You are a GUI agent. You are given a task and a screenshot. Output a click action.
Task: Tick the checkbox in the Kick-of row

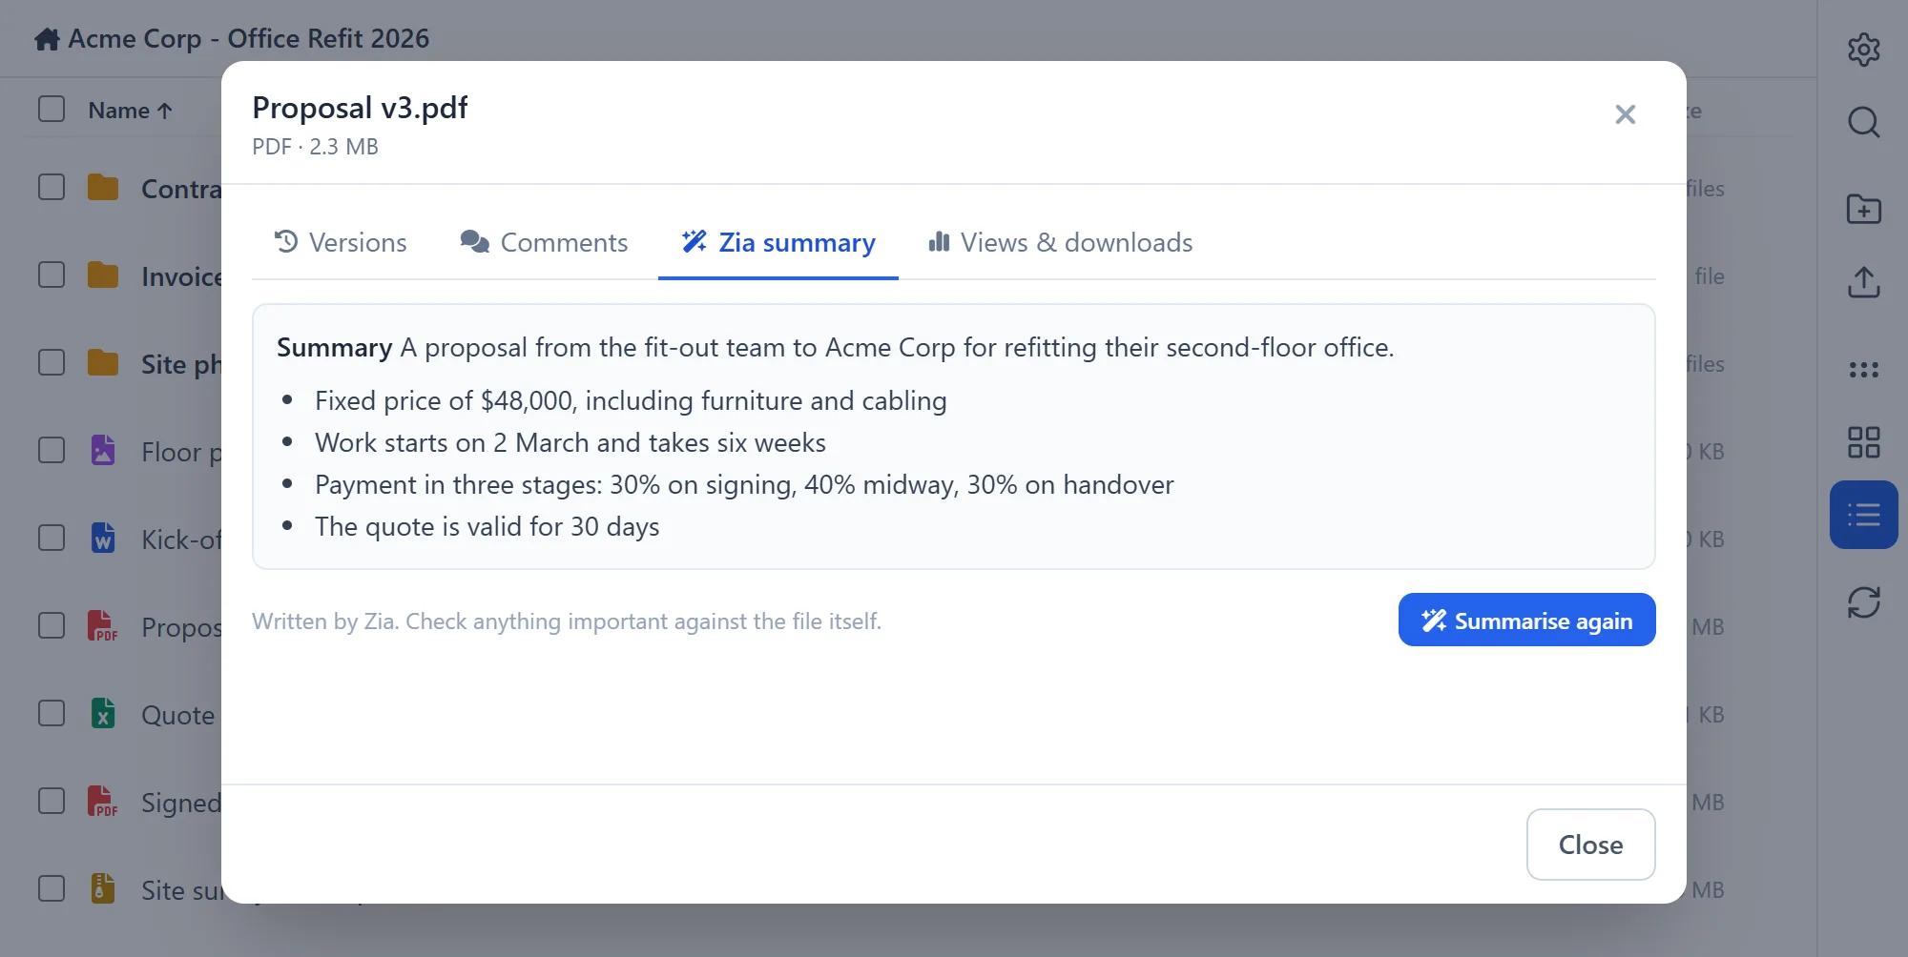coord(52,538)
